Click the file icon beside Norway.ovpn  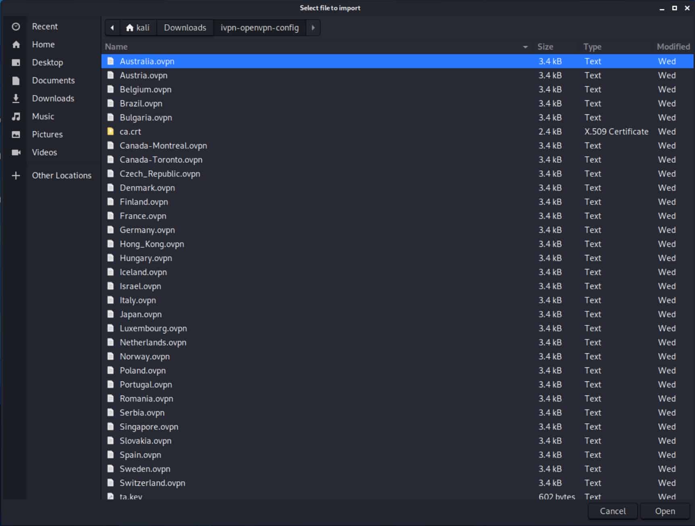(110, 356)
